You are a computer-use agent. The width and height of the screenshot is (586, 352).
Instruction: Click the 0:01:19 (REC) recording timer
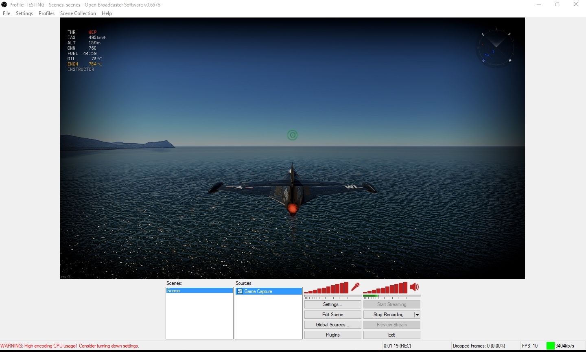pos(397,346)
